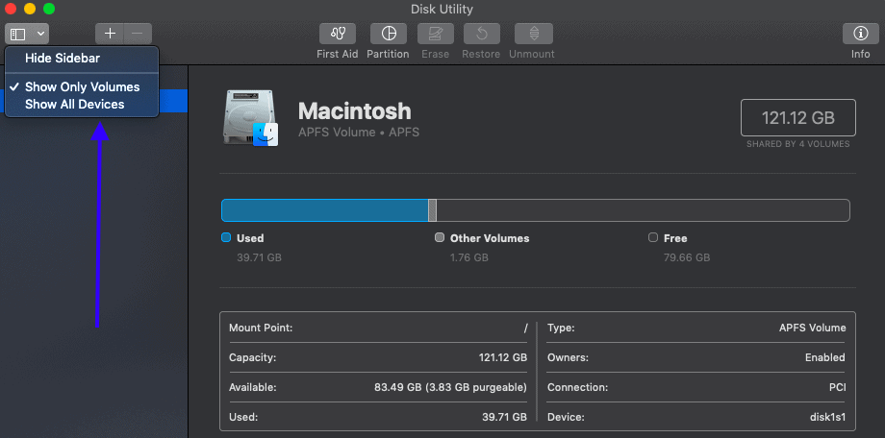Click the Restore arrow icon
Image resolution: width=885 pixels, height=438 pixels.
[x=481, y=34]
